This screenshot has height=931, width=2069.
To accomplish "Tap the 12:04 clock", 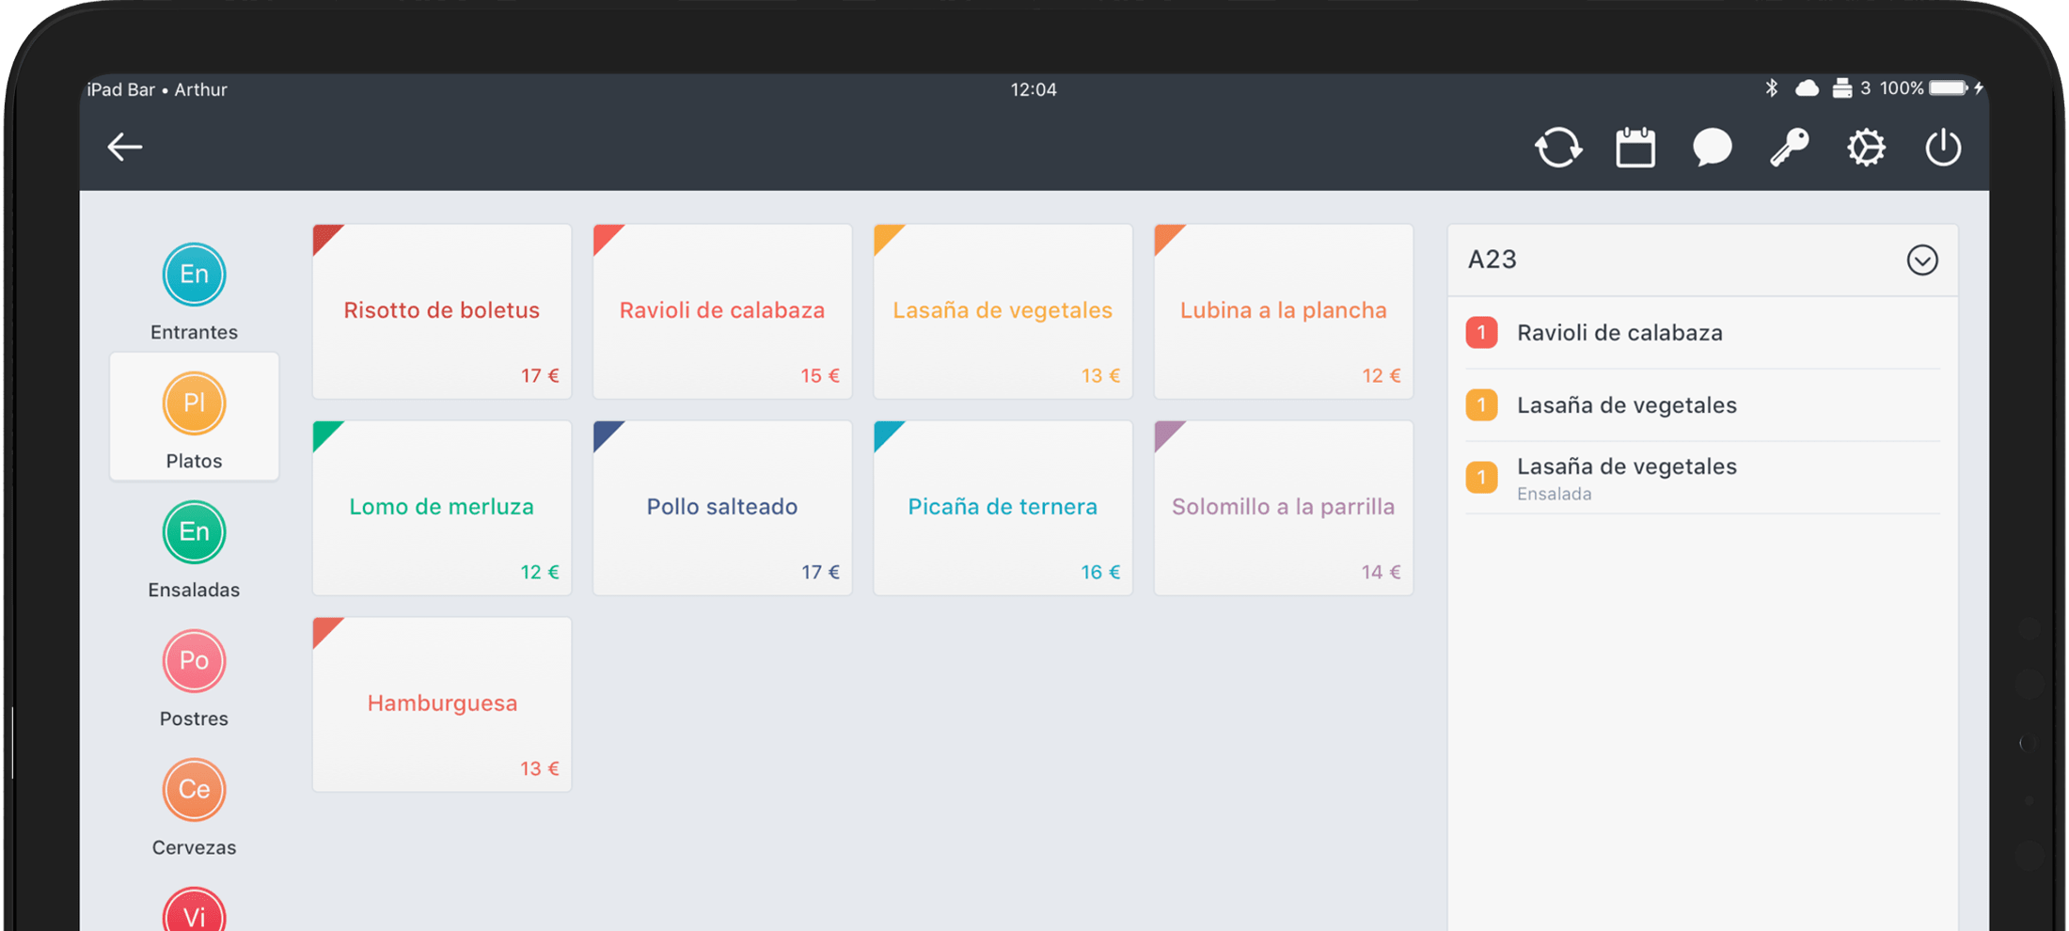I will click(1034, 89).
